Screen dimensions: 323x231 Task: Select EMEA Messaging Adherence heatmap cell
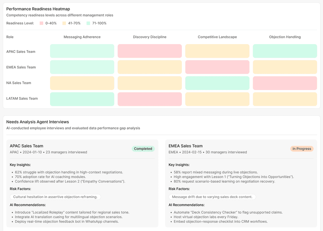pyautogui.click(x=82, y=67)
